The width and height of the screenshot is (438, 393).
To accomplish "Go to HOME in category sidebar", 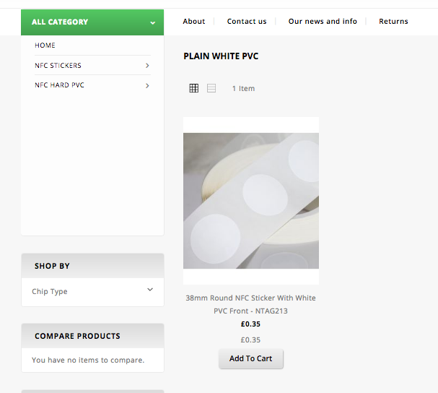I will pos(45,46).
